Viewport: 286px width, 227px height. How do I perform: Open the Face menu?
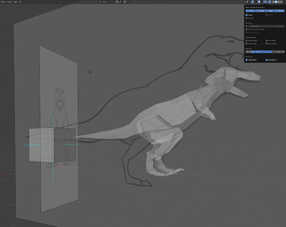point(15,2)
